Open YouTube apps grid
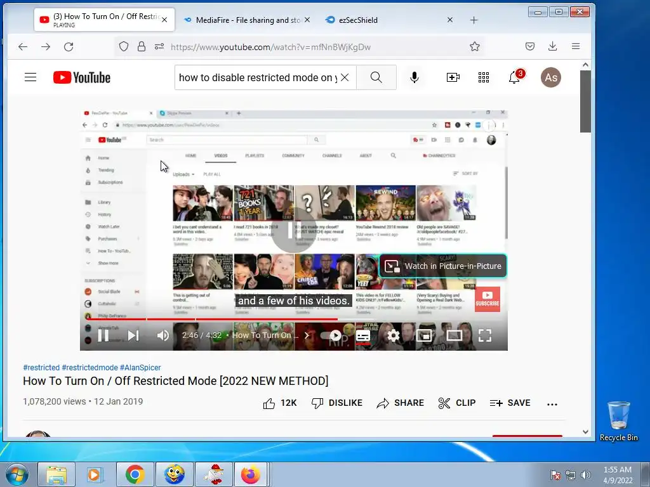This screenshot has width=650, height=487. [x=483, y=77]
